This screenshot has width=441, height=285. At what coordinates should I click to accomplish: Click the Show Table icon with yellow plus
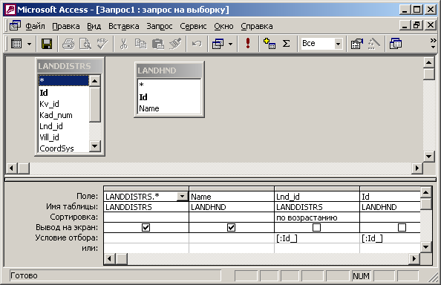tap(269, 44)
